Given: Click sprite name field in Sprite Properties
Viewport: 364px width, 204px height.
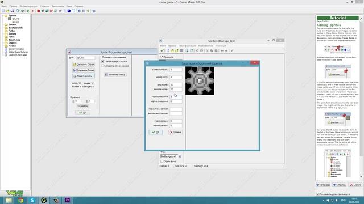Looking at the screenshot, I should pyautogui.click(x=85, y=58).
